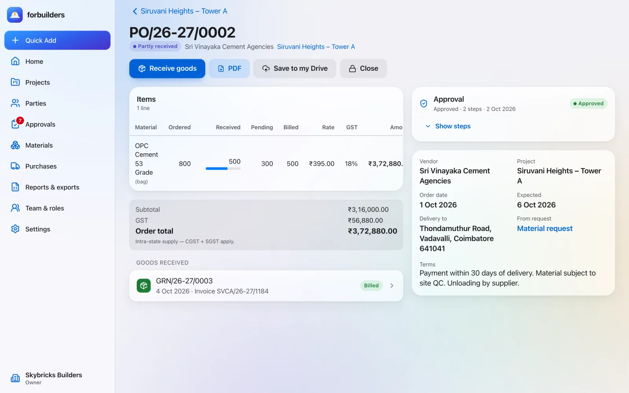Click the Team & roles icon
The height and width of the screenshot is (393, 629).
pyautogui.click(x=15, y=208)
